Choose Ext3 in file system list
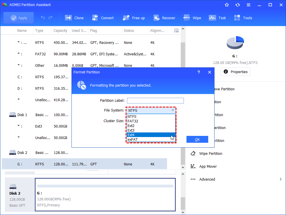This screenshot has width=286, height=215. coord(151,130)
